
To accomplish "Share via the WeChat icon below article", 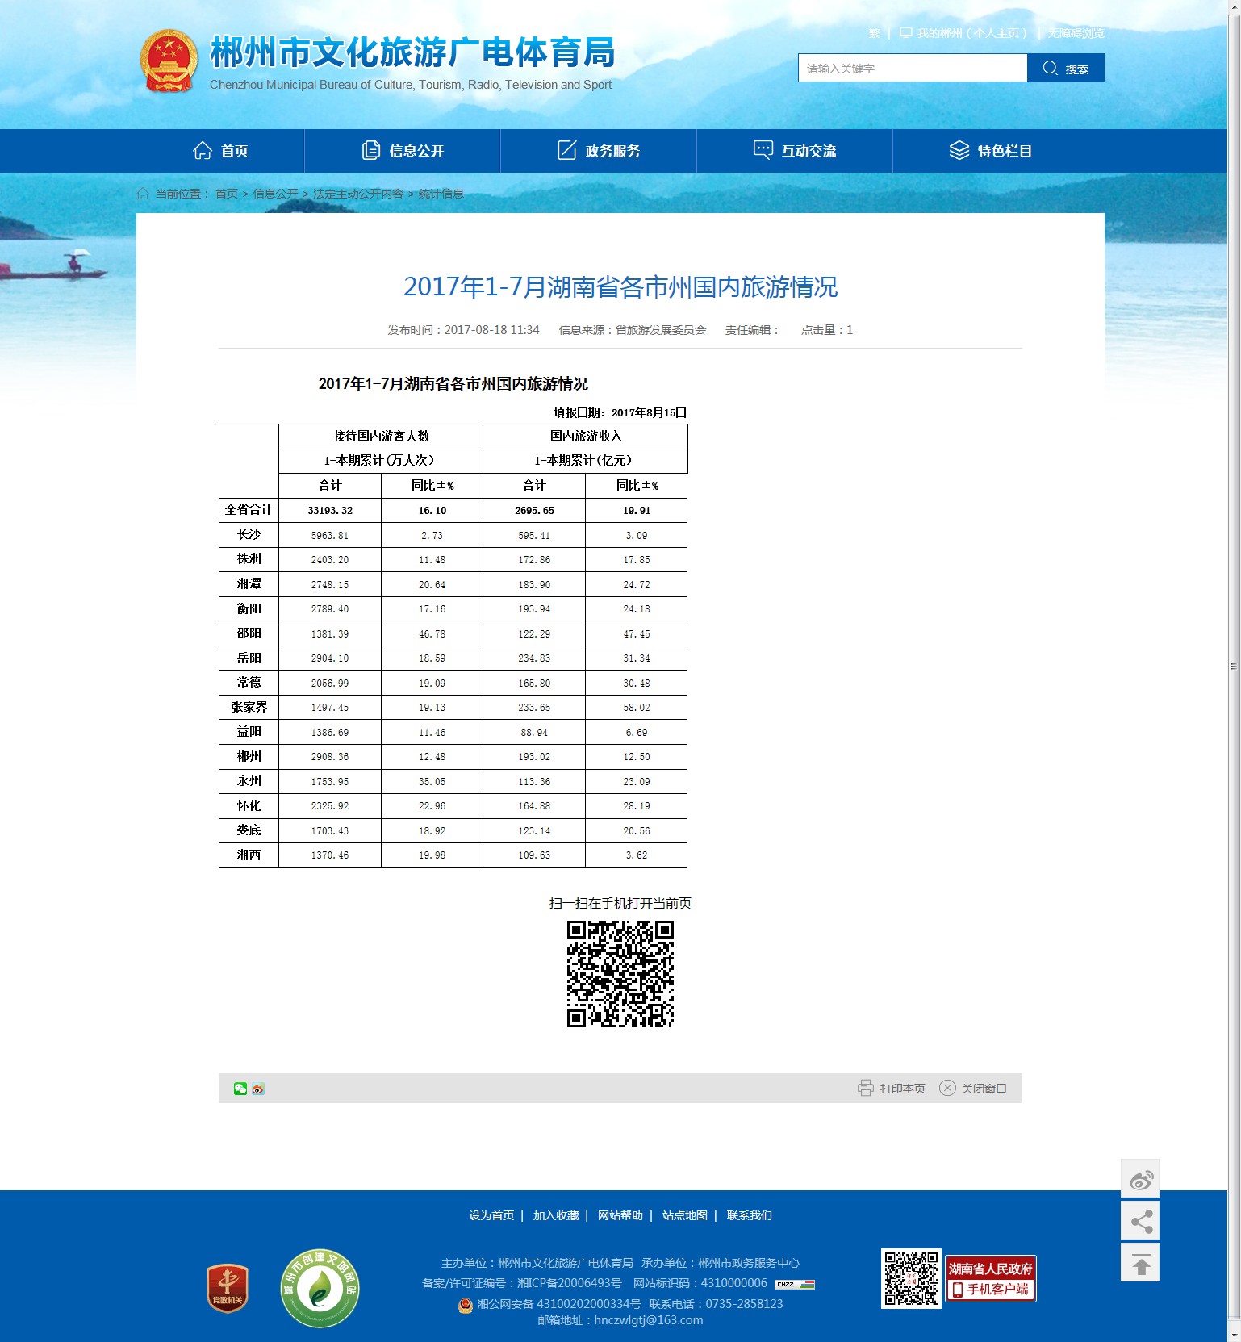I will 240,1089.
